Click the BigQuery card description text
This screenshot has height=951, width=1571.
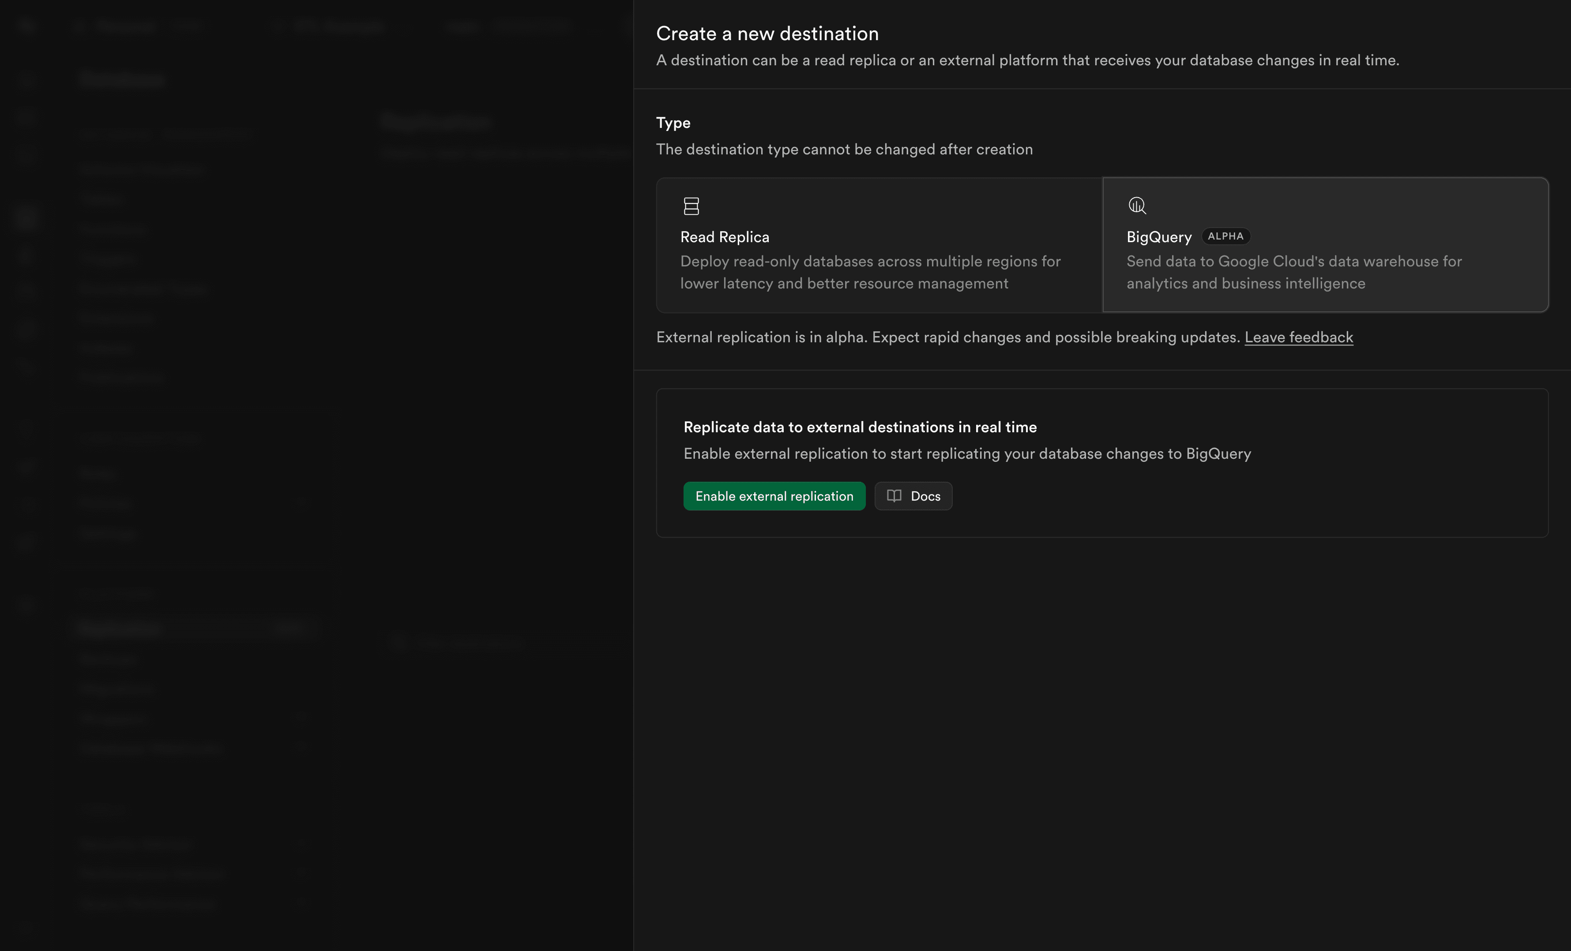(1294, 272)
